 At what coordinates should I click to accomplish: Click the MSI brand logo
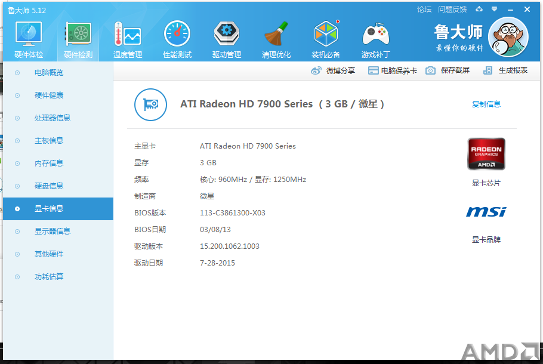[486, 212]
